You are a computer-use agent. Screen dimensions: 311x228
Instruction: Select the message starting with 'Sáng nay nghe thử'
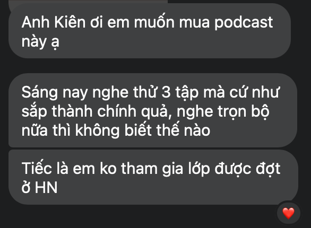point(153,110)
